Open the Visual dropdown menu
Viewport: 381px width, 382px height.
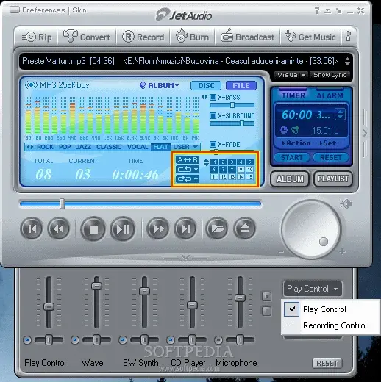click(x=291, y=75)
